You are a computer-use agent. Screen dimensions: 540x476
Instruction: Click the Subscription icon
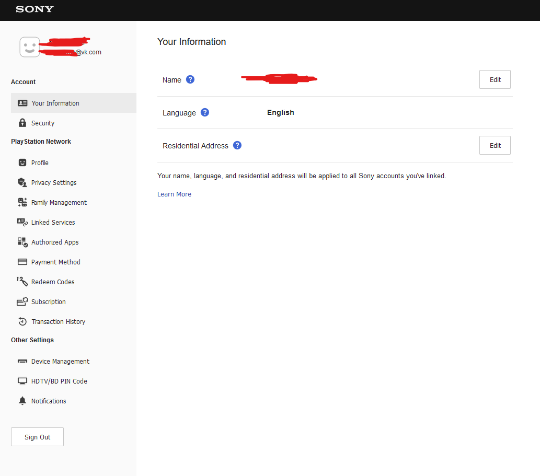click(x=22, y=301)
